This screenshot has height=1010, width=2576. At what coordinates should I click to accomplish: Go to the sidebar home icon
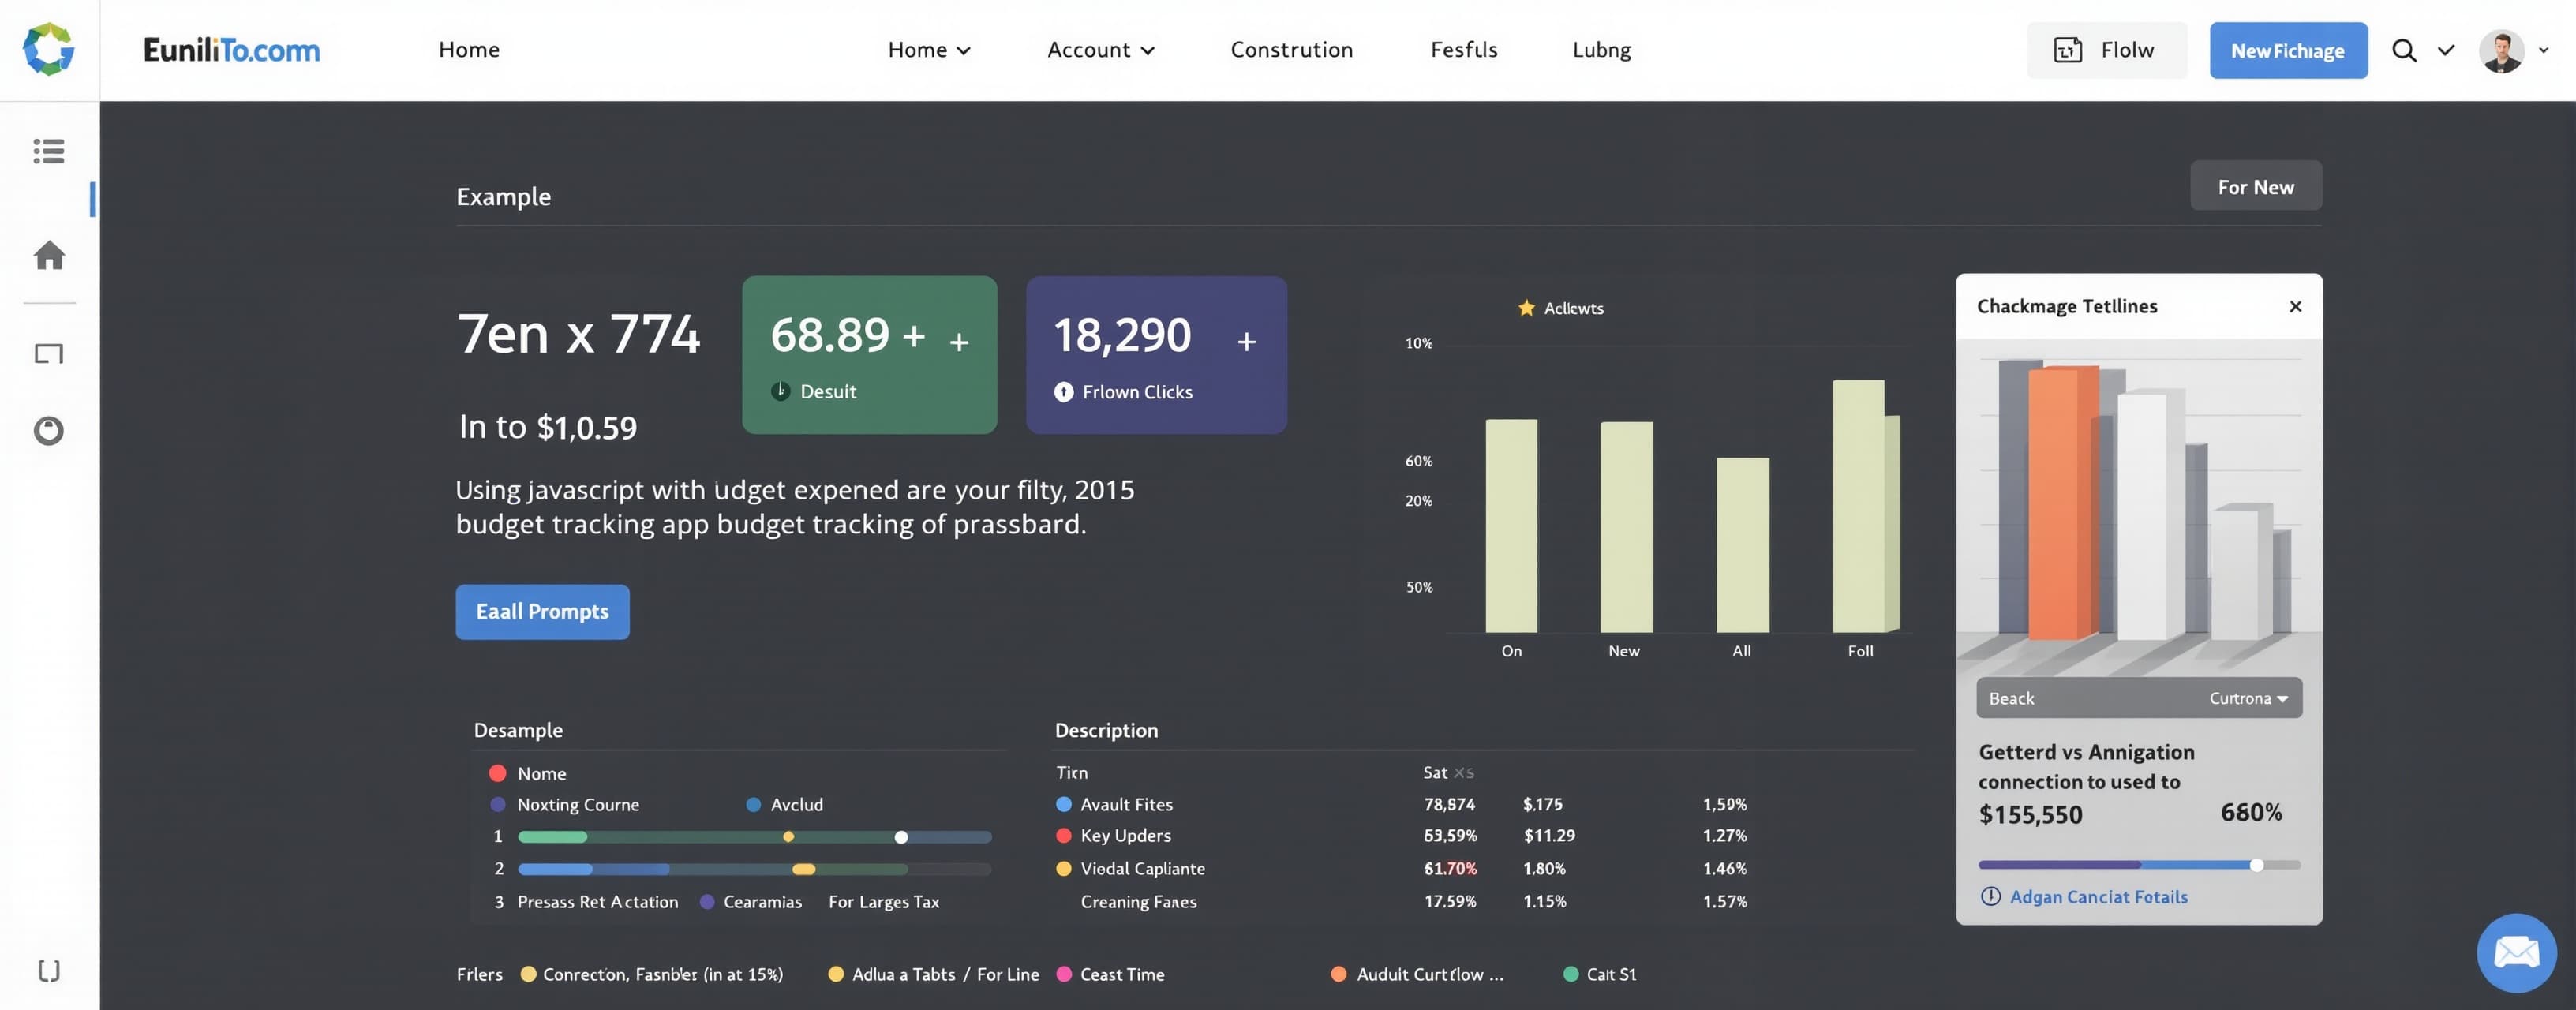point(49,255)
